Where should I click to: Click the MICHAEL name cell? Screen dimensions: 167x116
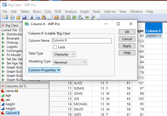click(83, 104)
